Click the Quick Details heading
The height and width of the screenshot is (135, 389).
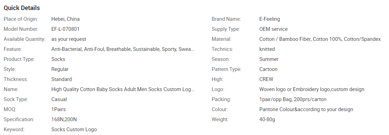click(21, 8)
